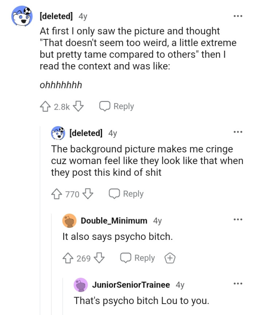
Task: Downvote Double_Minimum's comment
Action: tap(99, 258)
